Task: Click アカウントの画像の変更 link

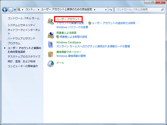Action: point(70,23)
